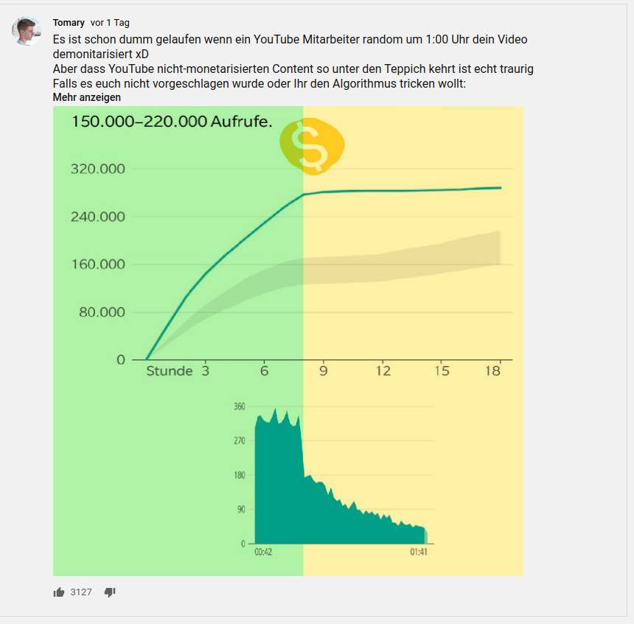This screenshot has height=624, width=634.
Task: Click the yellow dollar sign icon in the image
Action: (x=313, y=145)
